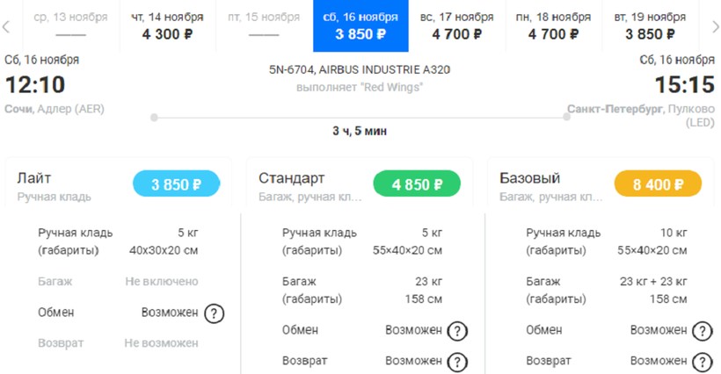This screenshot has width=721, height=374.
Task: Click help icon next to Стандарт Обмен
Action: pos(457,331)
